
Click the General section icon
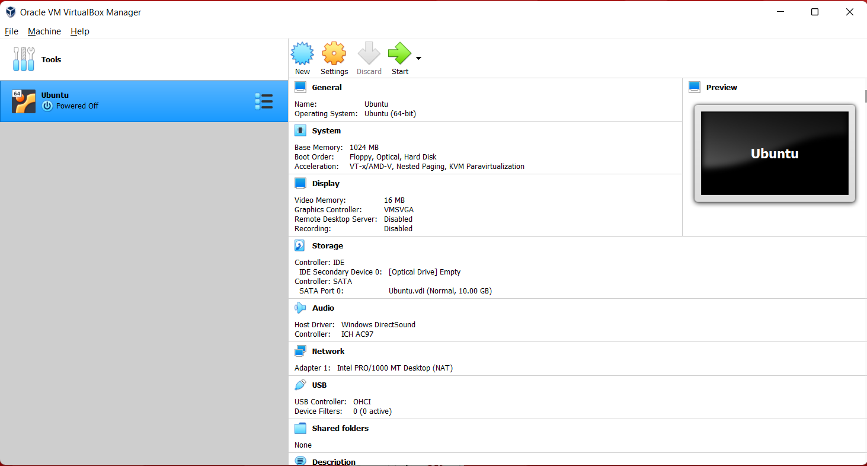(300, 86)
